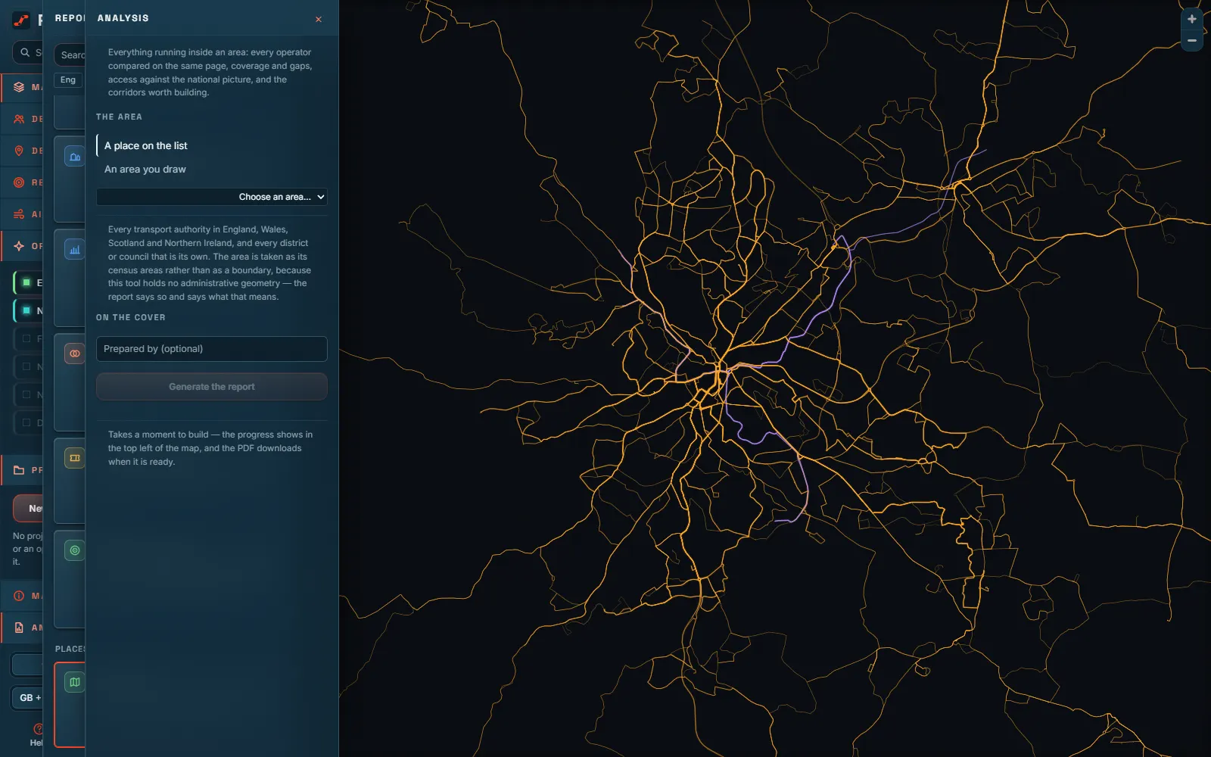Image resolution: width=1211 pixels, height=757 pixels.
Task: Zoom in on the map with plus button
Action: [1192, 19]
